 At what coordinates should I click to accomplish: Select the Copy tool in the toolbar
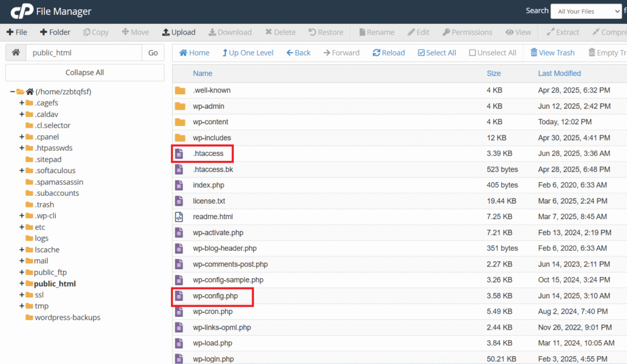coord(96,32)
